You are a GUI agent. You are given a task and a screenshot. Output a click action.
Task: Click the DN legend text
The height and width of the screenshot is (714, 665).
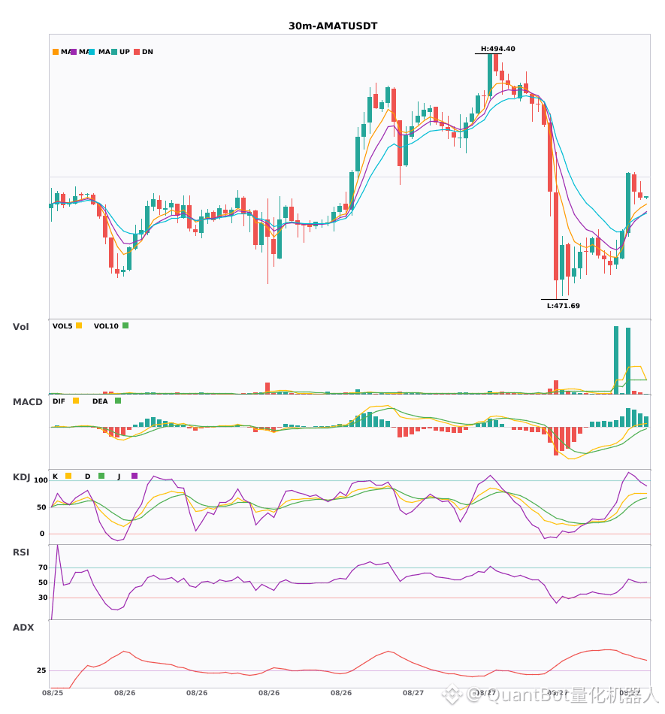pyautogui.click(x=147, y=52)
